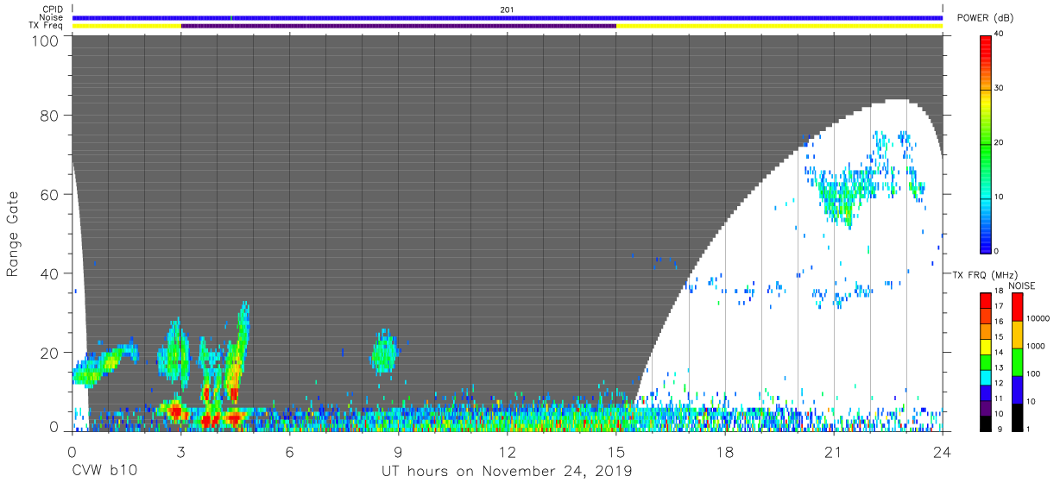
Task: Click the 24 tick on the UT hours axis
Action: point(943,452)
